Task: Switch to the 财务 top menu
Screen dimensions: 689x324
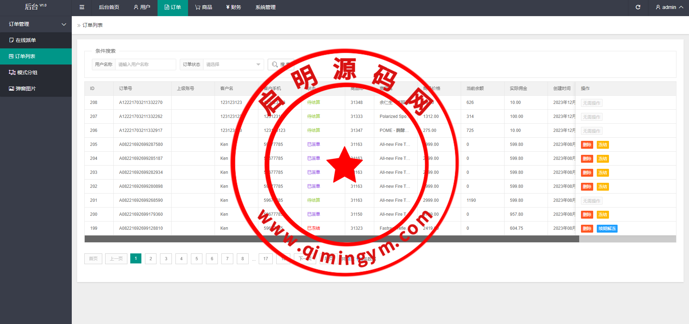Action: click(x=233, y=7)
